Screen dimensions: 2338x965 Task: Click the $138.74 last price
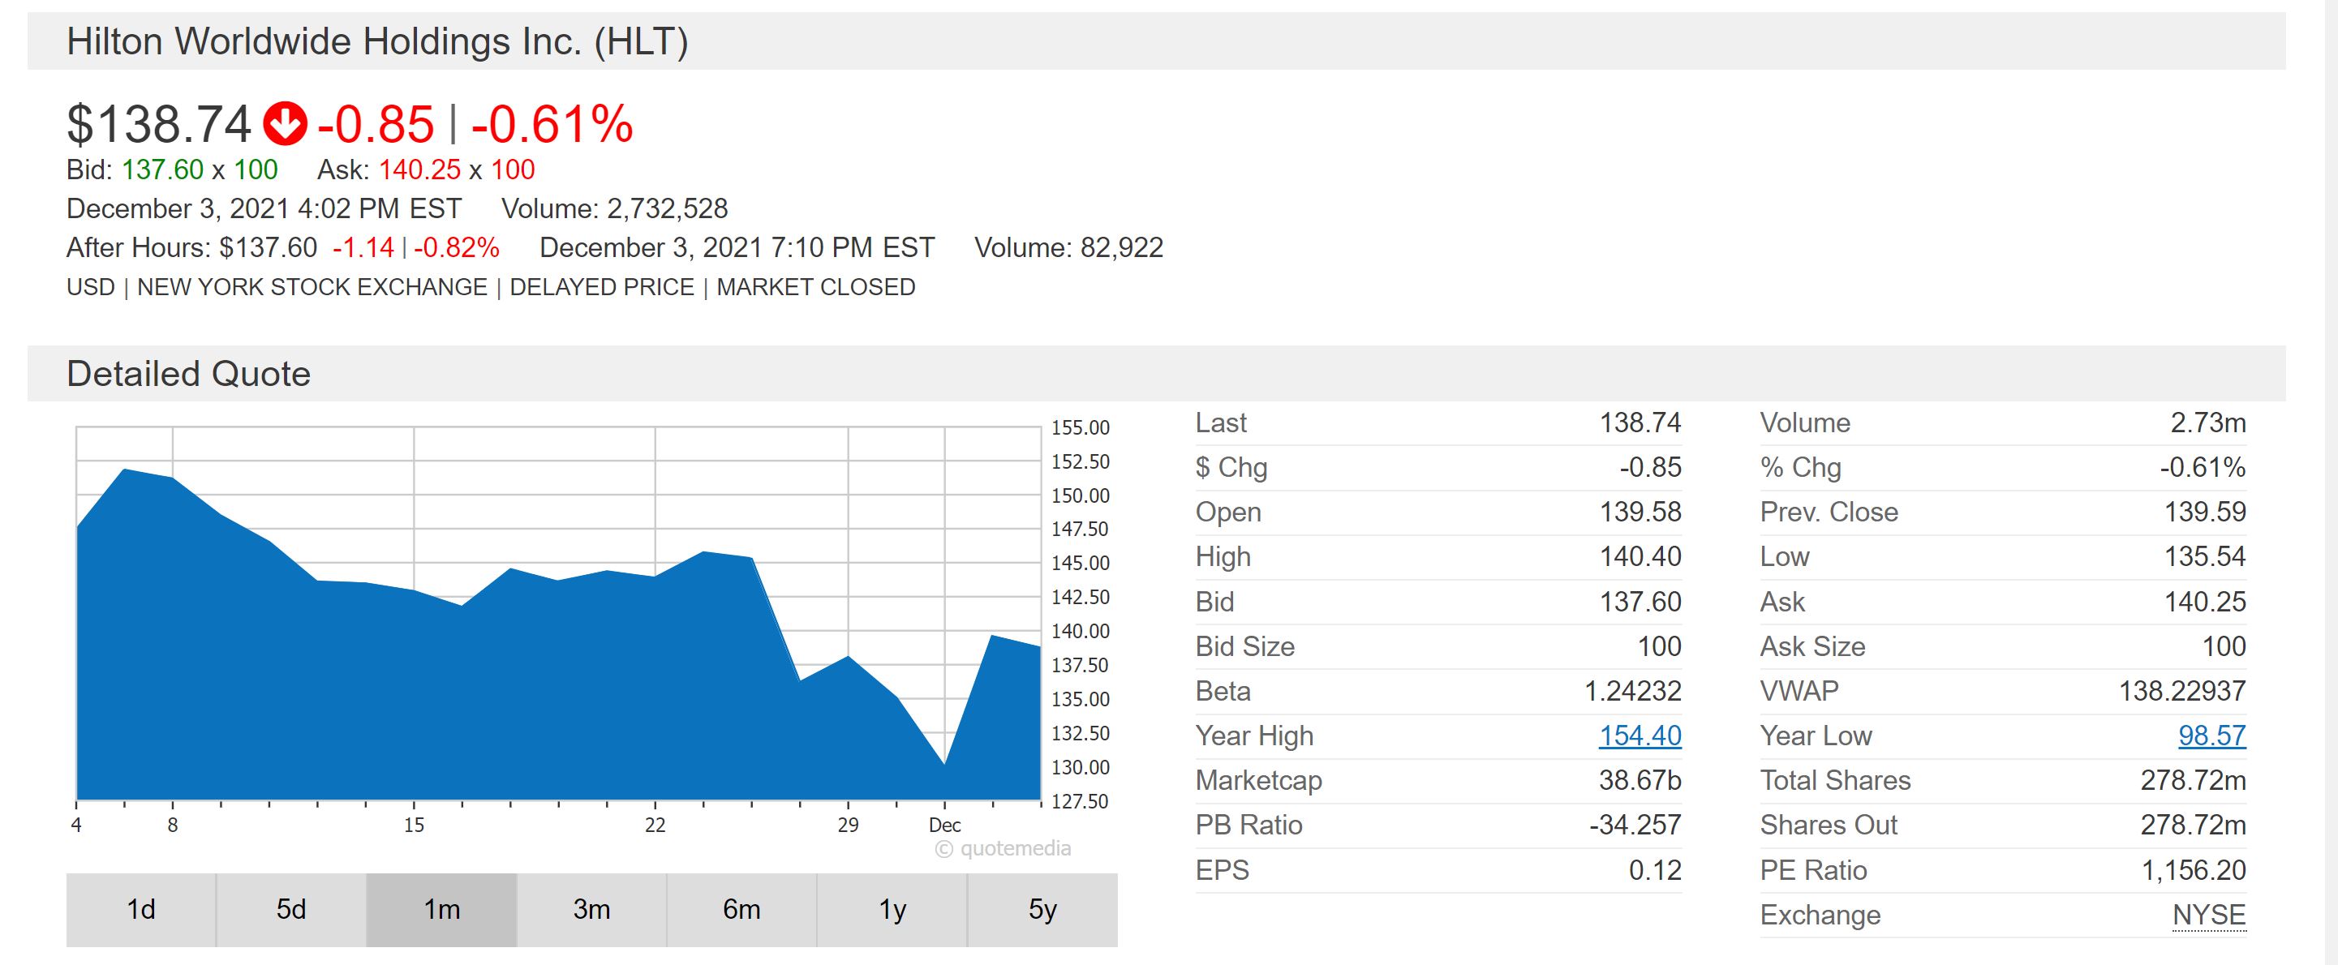tap(159, 124)
